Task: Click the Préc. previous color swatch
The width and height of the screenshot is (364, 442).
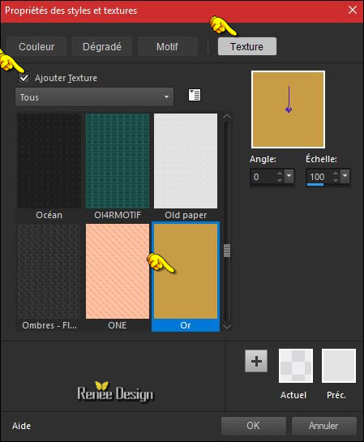Action: pyautogui.click(x=339, y=366)
